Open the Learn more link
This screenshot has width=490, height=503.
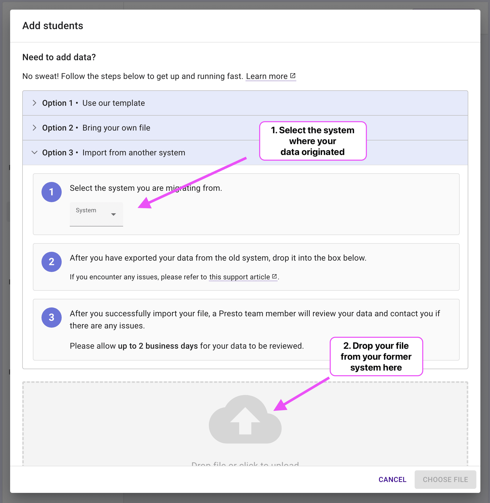click(x=266, y=76)
